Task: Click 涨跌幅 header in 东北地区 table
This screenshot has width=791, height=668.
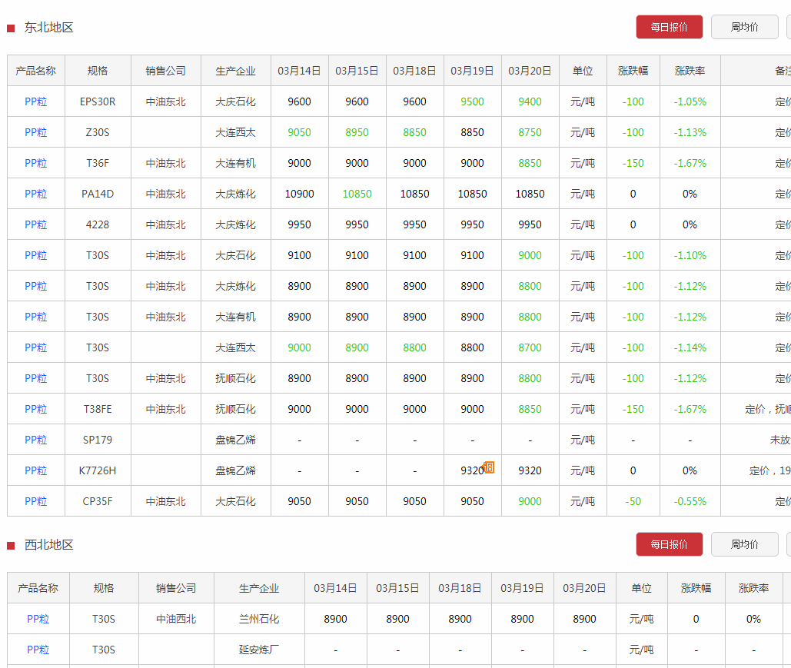Action: [x=633, y=71]
